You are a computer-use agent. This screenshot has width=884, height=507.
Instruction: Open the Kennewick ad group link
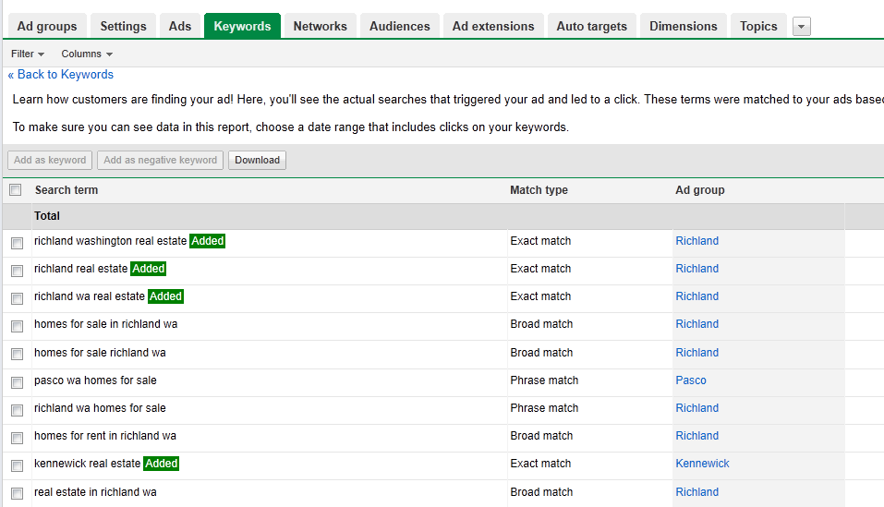pyautogui.click(x=702, y=464)
